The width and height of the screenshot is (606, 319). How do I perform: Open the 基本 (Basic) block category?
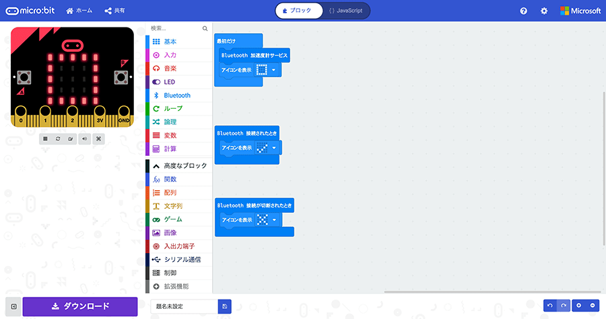coord(179,42)
